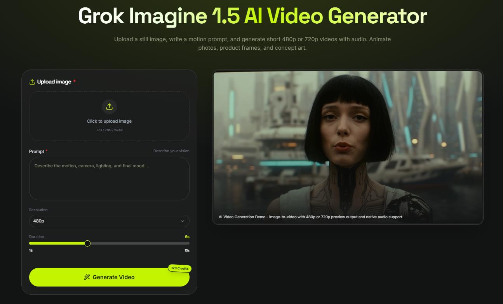
Task: Click the 15s maximum duration label
Action: click(x=187, y=250)
